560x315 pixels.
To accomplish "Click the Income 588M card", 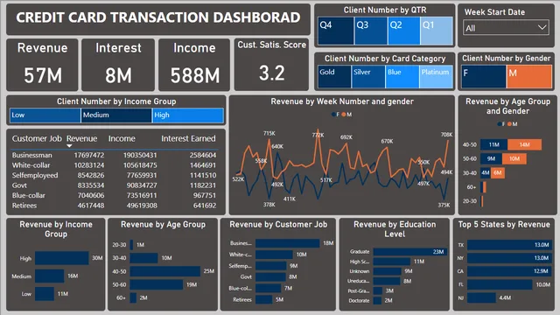I will click(x=194, y=65).
